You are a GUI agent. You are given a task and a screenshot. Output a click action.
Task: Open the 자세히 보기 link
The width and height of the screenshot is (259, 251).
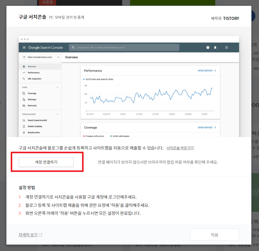click(28, 235)
